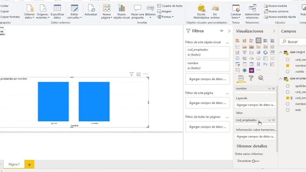
Task: Collapse the ajax cargos table
Action: tap(281, 52)
